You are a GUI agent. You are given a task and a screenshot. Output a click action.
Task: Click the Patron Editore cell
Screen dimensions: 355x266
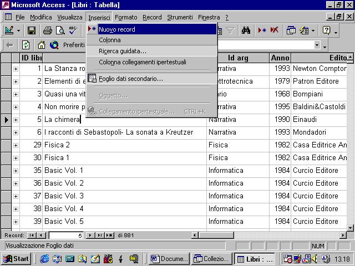coord(319,81)
